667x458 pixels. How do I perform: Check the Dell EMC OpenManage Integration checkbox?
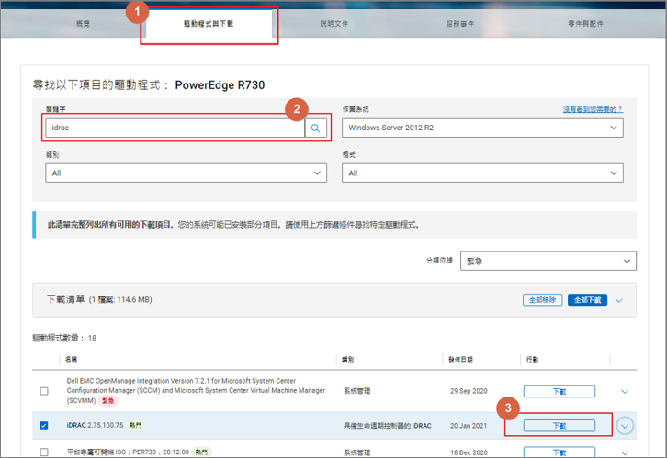(x=44, y=391)
